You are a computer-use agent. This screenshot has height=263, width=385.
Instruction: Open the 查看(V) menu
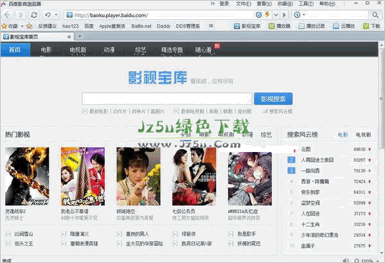pos(264,4)
